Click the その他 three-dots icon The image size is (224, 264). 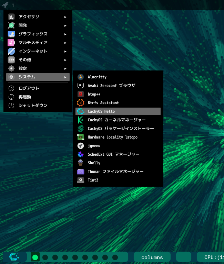(11, 60)
